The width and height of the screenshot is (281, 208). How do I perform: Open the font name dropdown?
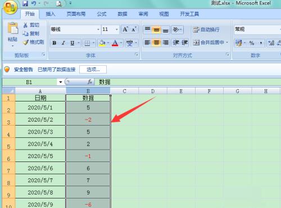point(98,30)
